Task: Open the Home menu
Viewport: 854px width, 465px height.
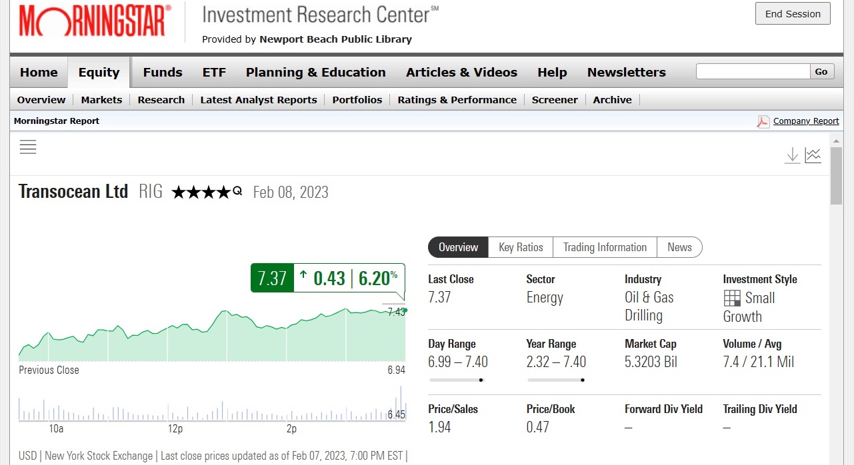Action: coord(39,73)
